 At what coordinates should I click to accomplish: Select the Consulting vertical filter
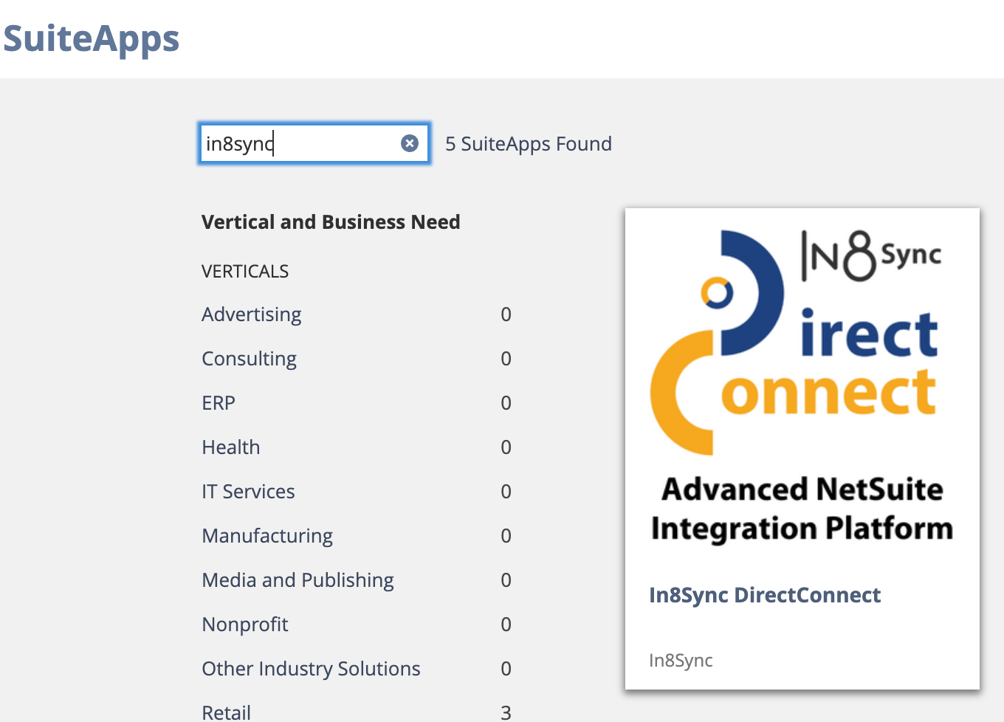point(249,359)
